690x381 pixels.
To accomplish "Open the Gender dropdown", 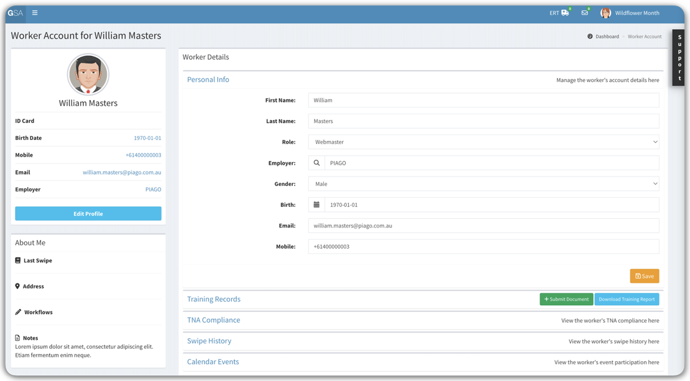I will click(x=484, y=183).
